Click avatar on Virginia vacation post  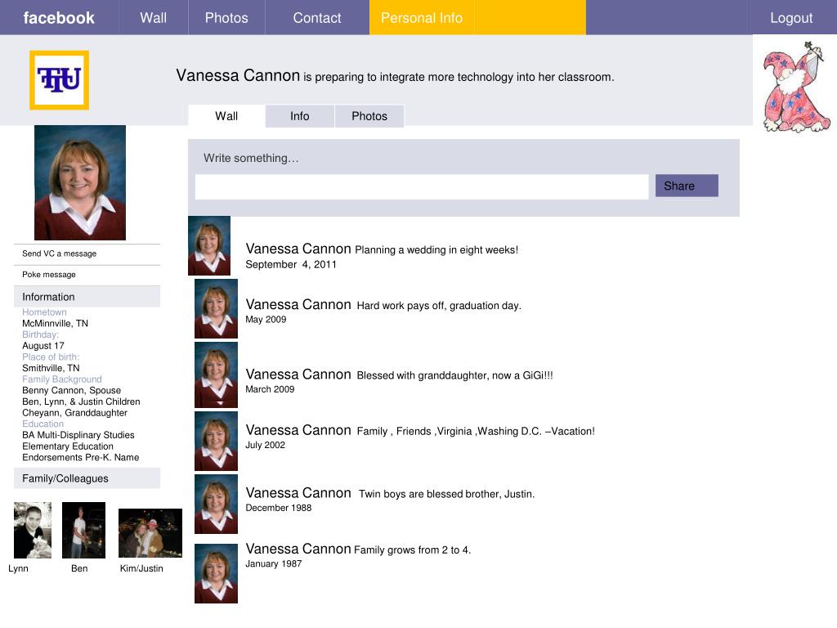216,441
